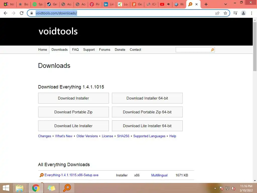The image size is (257, 193).
Task: Switch to the Steam tab
Action: tap(52, 4)
